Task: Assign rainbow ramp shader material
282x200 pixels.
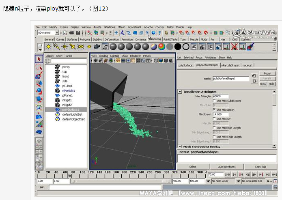Action: tap(161, 47)
